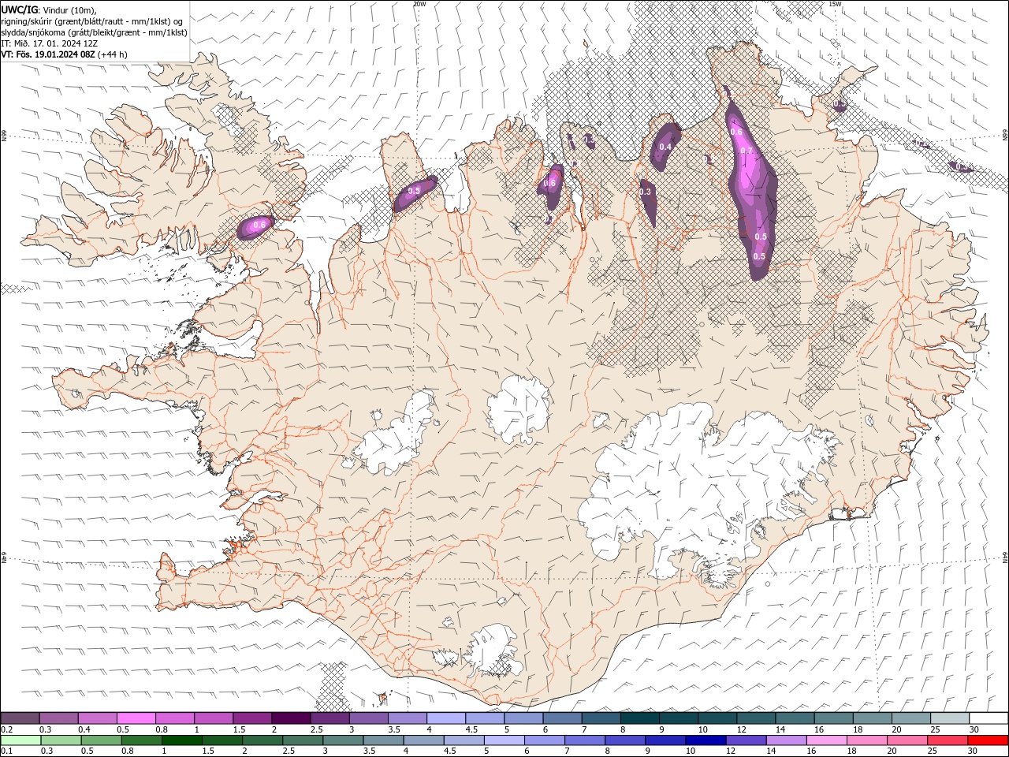Select the initial time 'IT: Mið. 17. 01. 2024 12Z'
The image size is (1009, 757).
click(49, 43)
